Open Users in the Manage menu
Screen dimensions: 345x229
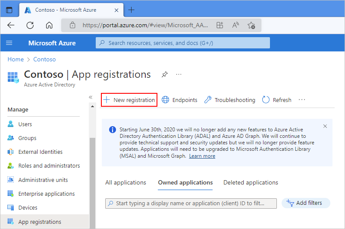25,124
